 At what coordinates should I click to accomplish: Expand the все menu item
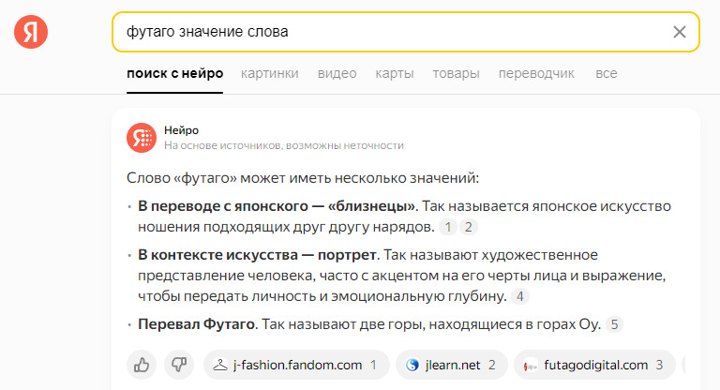coord(606,73)
